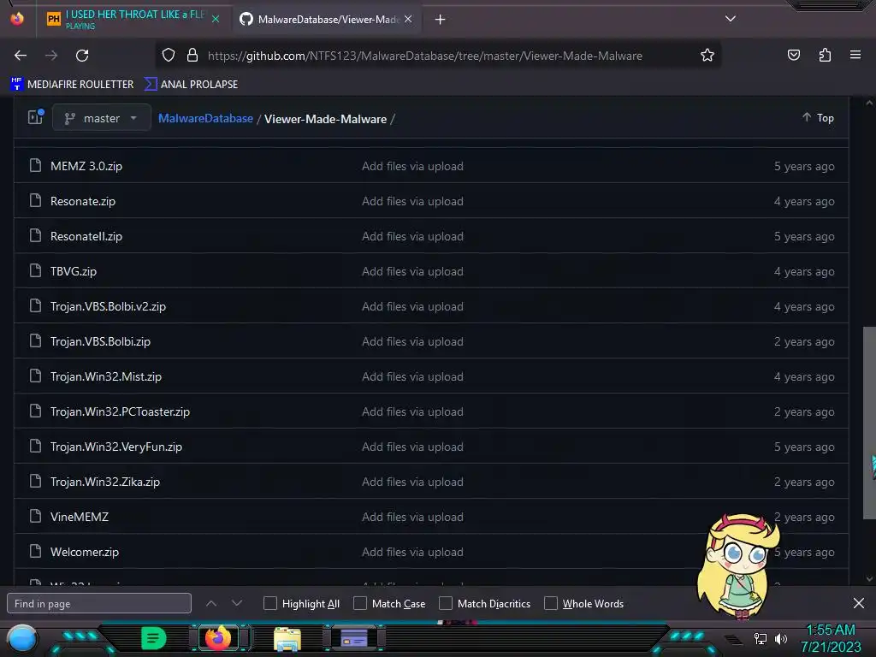The image size is (876, 657).
Task: Open the Firefox hamburger menu
Action: (855, 55)
